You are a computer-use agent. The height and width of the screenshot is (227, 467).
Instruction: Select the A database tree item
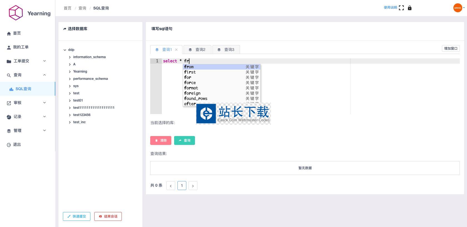point(74,64)
